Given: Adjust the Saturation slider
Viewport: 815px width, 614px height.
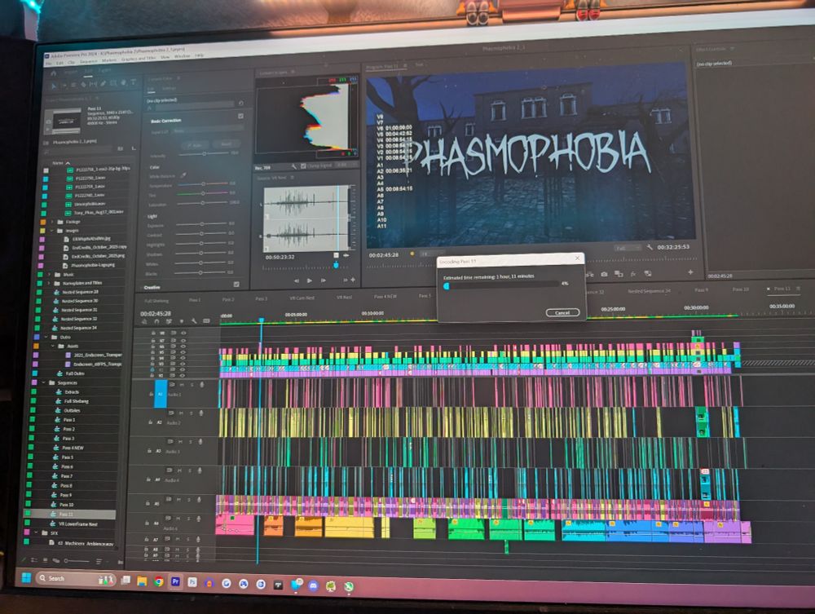Looking at the screenshot, I should (203, 203).
